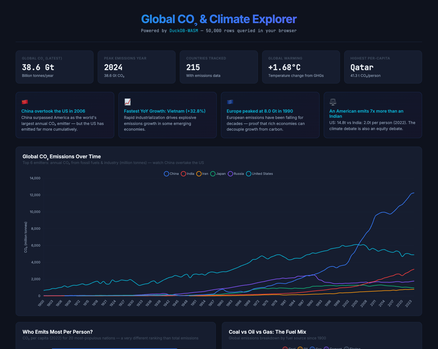
Task: Click the rising chart icon on the Vietnam growth card
Action: 127,102
